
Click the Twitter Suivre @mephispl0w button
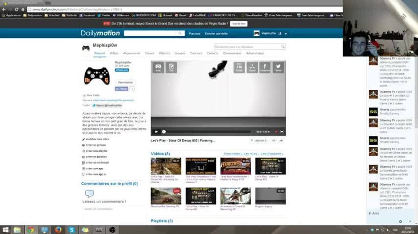tap(107, 105)
